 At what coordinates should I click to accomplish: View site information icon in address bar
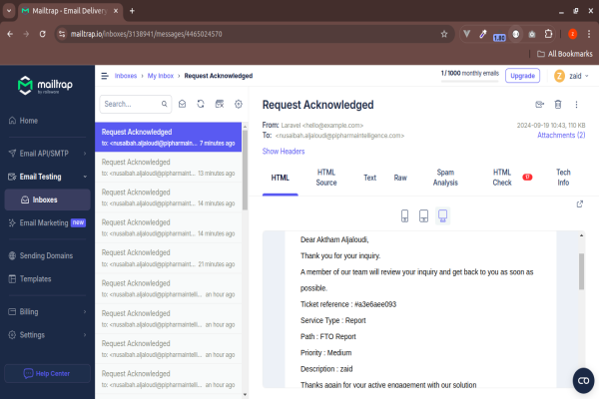[x=62, y=34]
